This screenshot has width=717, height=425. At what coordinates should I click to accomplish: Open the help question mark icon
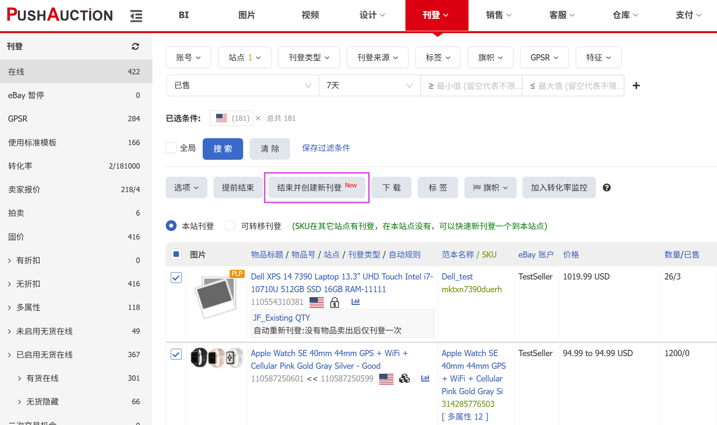click(607, 187)
